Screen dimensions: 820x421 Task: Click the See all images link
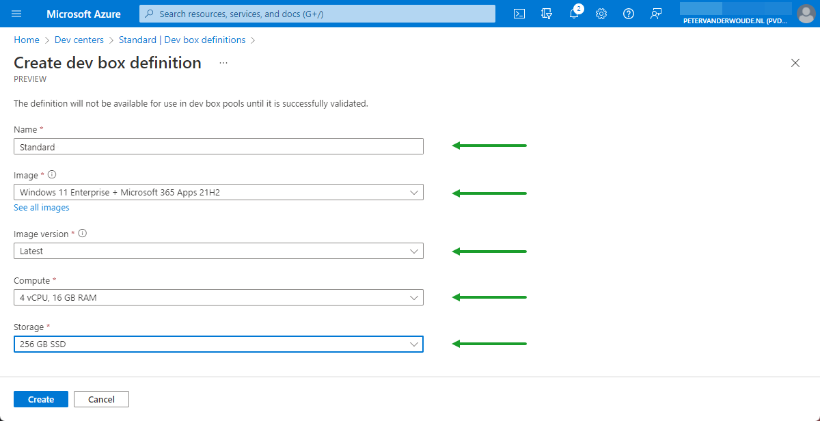[42, 208]
